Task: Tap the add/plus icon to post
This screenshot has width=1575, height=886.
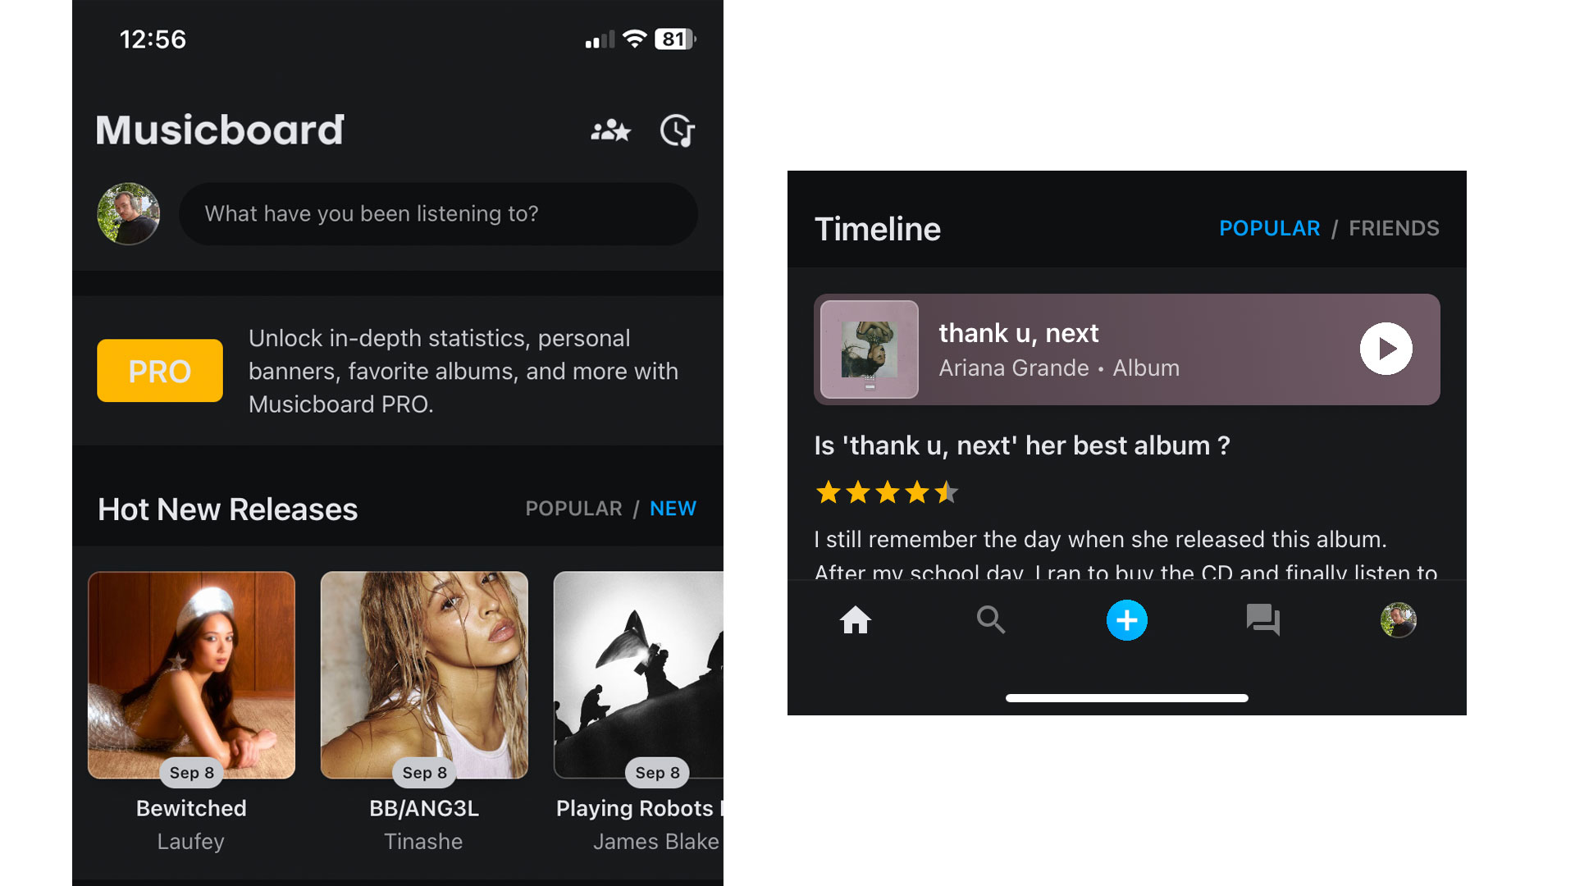Action: tap(1126, 620)
